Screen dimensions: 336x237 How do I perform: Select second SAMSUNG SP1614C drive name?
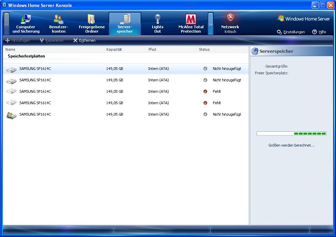(x=35, y=80)
